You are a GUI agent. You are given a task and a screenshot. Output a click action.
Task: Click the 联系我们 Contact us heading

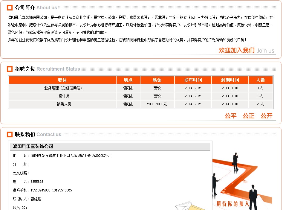pyautogui.click(x=38, y=134)
